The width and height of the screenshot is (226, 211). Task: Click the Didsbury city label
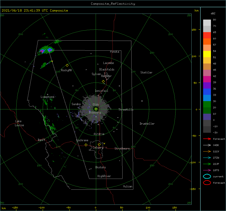95,112
